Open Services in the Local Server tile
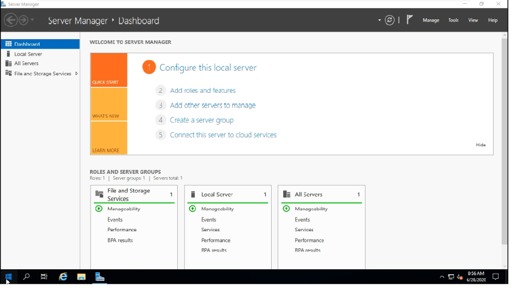This screenshot has width=530, height=298. coord(210,230)
